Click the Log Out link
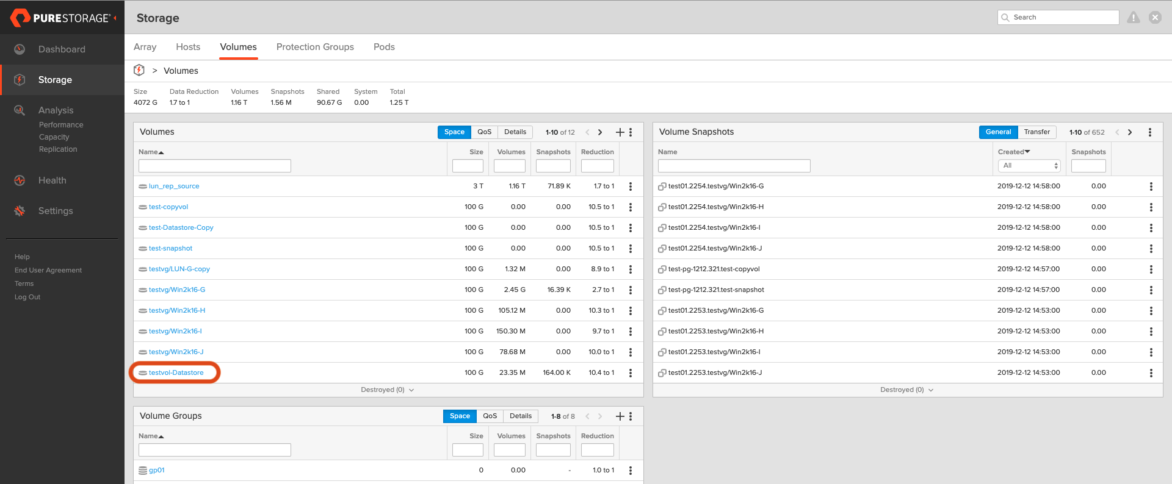 pos(27,297)
